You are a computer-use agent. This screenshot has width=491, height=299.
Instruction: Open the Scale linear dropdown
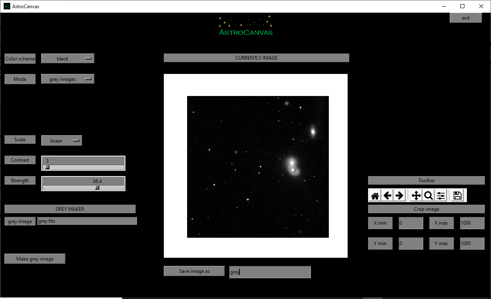[x=62, y=141]
